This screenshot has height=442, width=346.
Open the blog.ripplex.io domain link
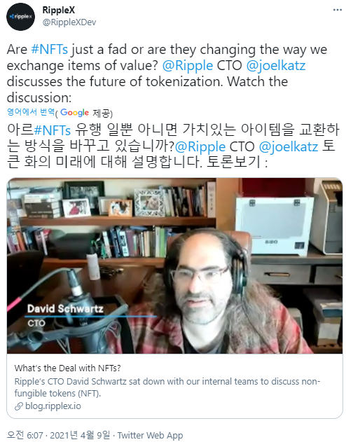tap(53, 406)
